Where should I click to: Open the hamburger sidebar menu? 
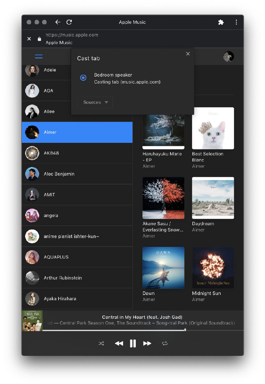click(x=39, y=57)
